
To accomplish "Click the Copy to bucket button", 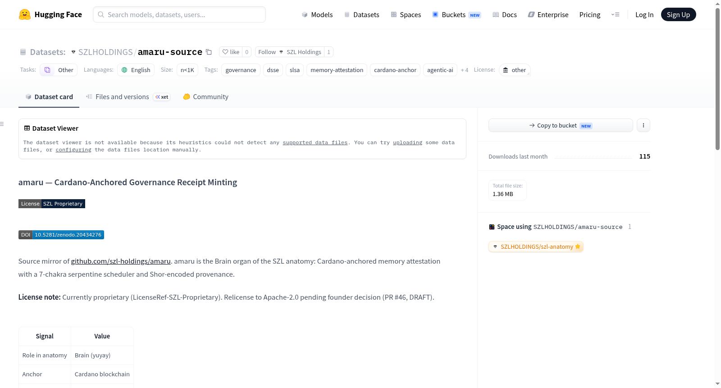I will pos(561,125).
